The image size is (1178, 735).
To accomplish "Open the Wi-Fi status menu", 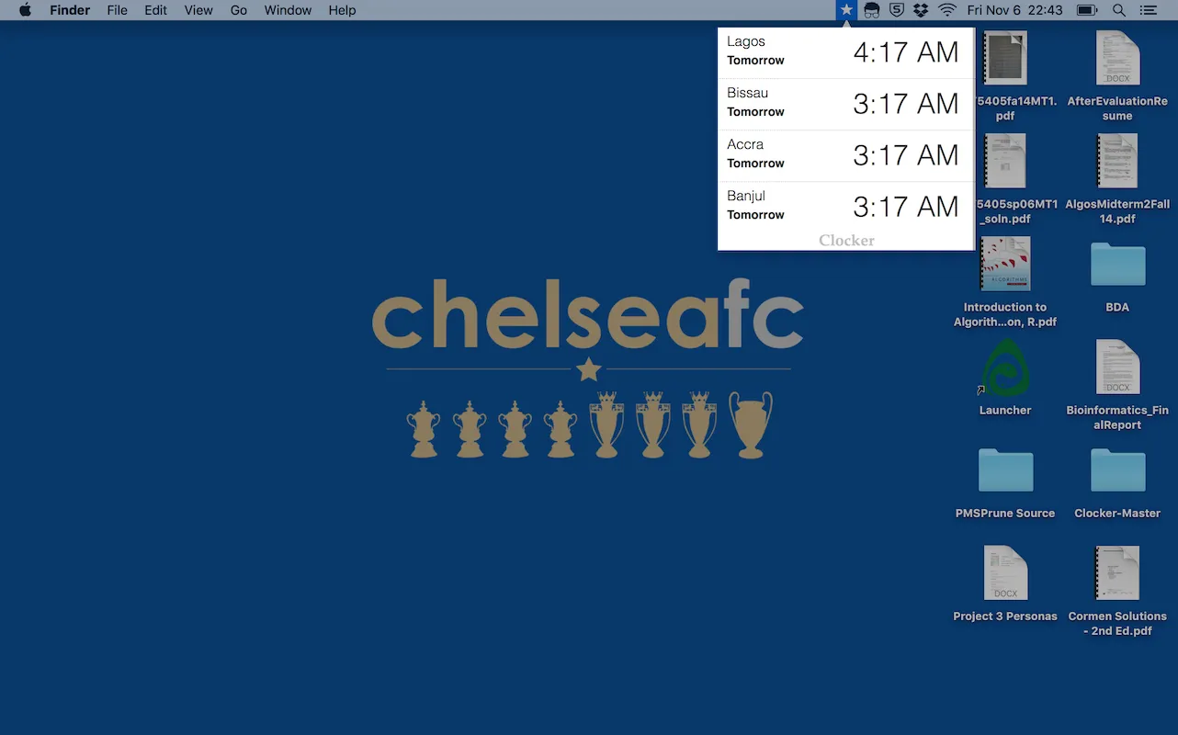I will coord(947,10).
